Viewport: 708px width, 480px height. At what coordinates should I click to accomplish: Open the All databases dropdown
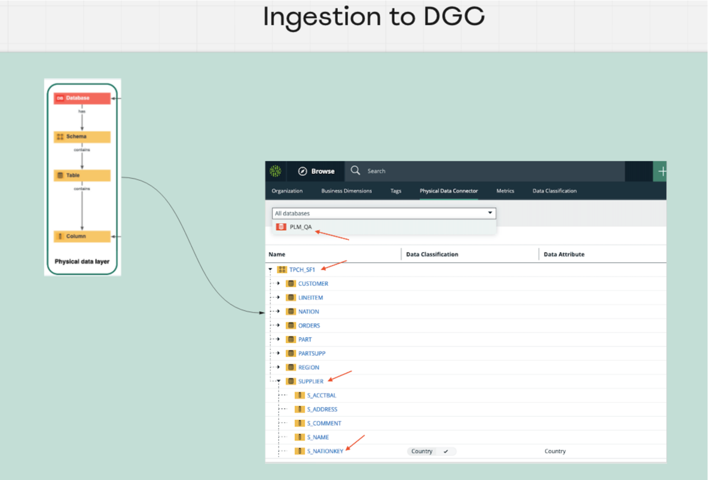tap(490, 213)
